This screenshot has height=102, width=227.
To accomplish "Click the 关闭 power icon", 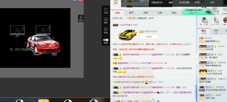I will point(106,10).
